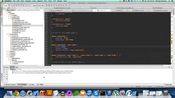This screenshot has width=175, height=98.
Task: Select the Local tab in Changes panel
Action: pyautogui.click(x=12, y=67)
